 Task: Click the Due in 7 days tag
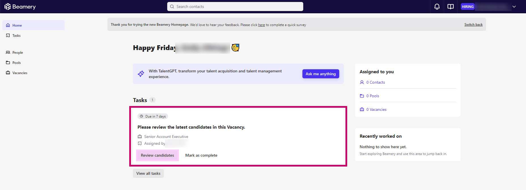(153, 116)
